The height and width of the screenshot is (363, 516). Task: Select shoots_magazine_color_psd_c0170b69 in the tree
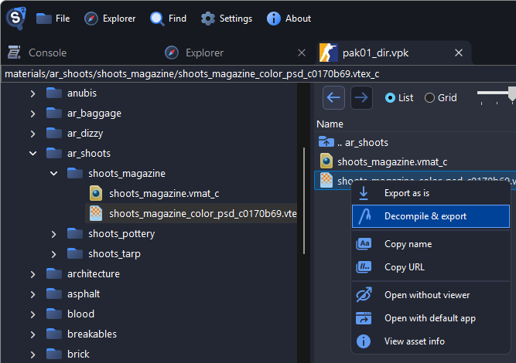coord(203,213)
